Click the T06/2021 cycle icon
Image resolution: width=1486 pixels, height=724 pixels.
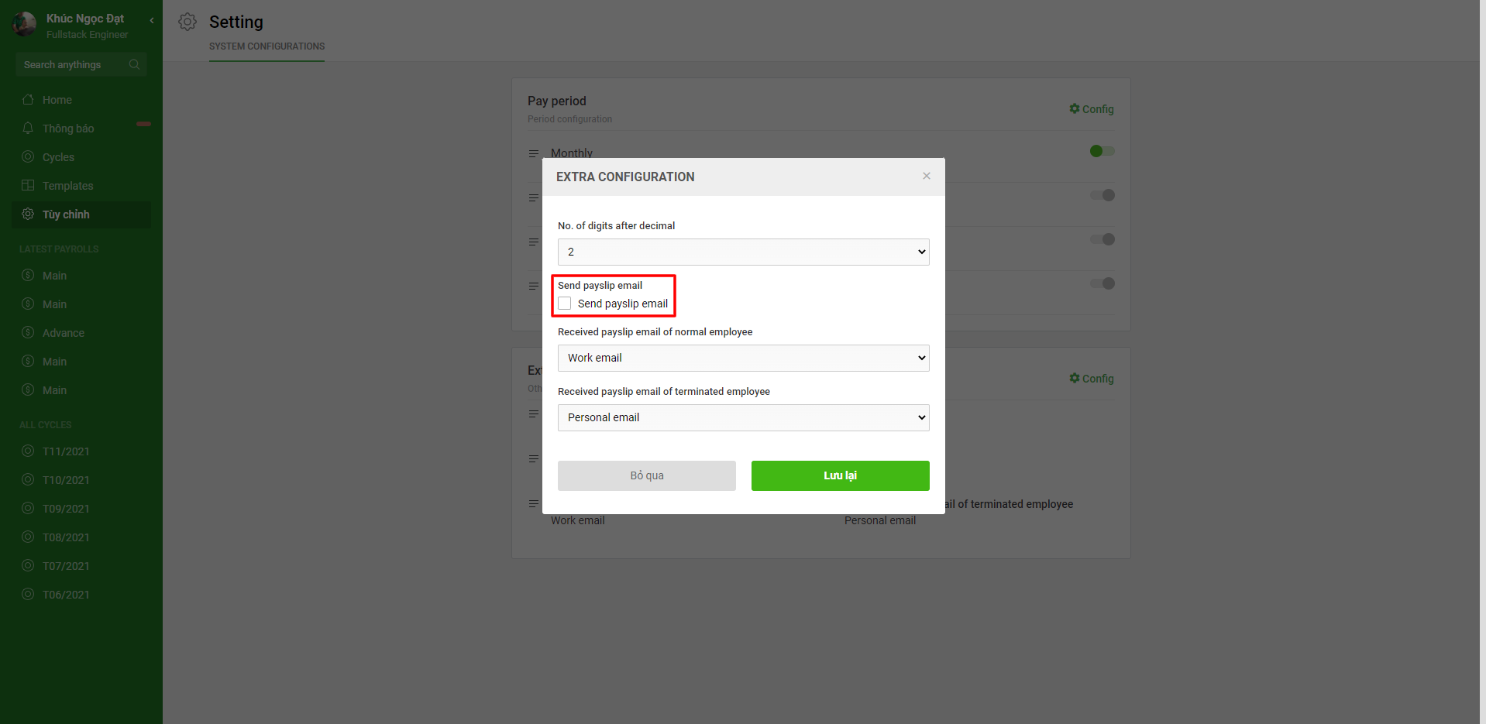tap(28, 594)
